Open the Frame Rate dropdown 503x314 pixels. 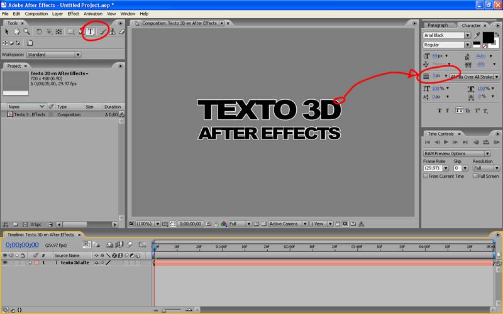coord(436,168)
